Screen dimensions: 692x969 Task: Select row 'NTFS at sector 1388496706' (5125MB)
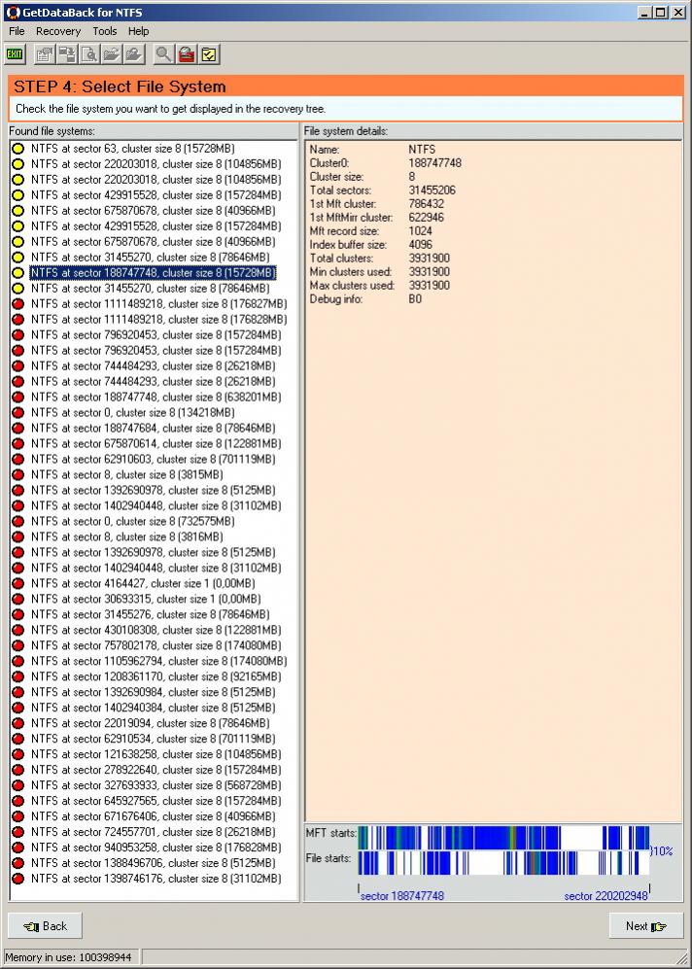[x=154, y=863]
